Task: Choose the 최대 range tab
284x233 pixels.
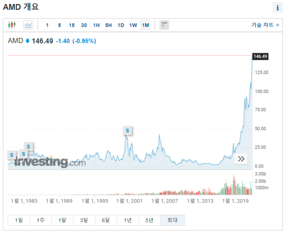Action: coord(173,220)
